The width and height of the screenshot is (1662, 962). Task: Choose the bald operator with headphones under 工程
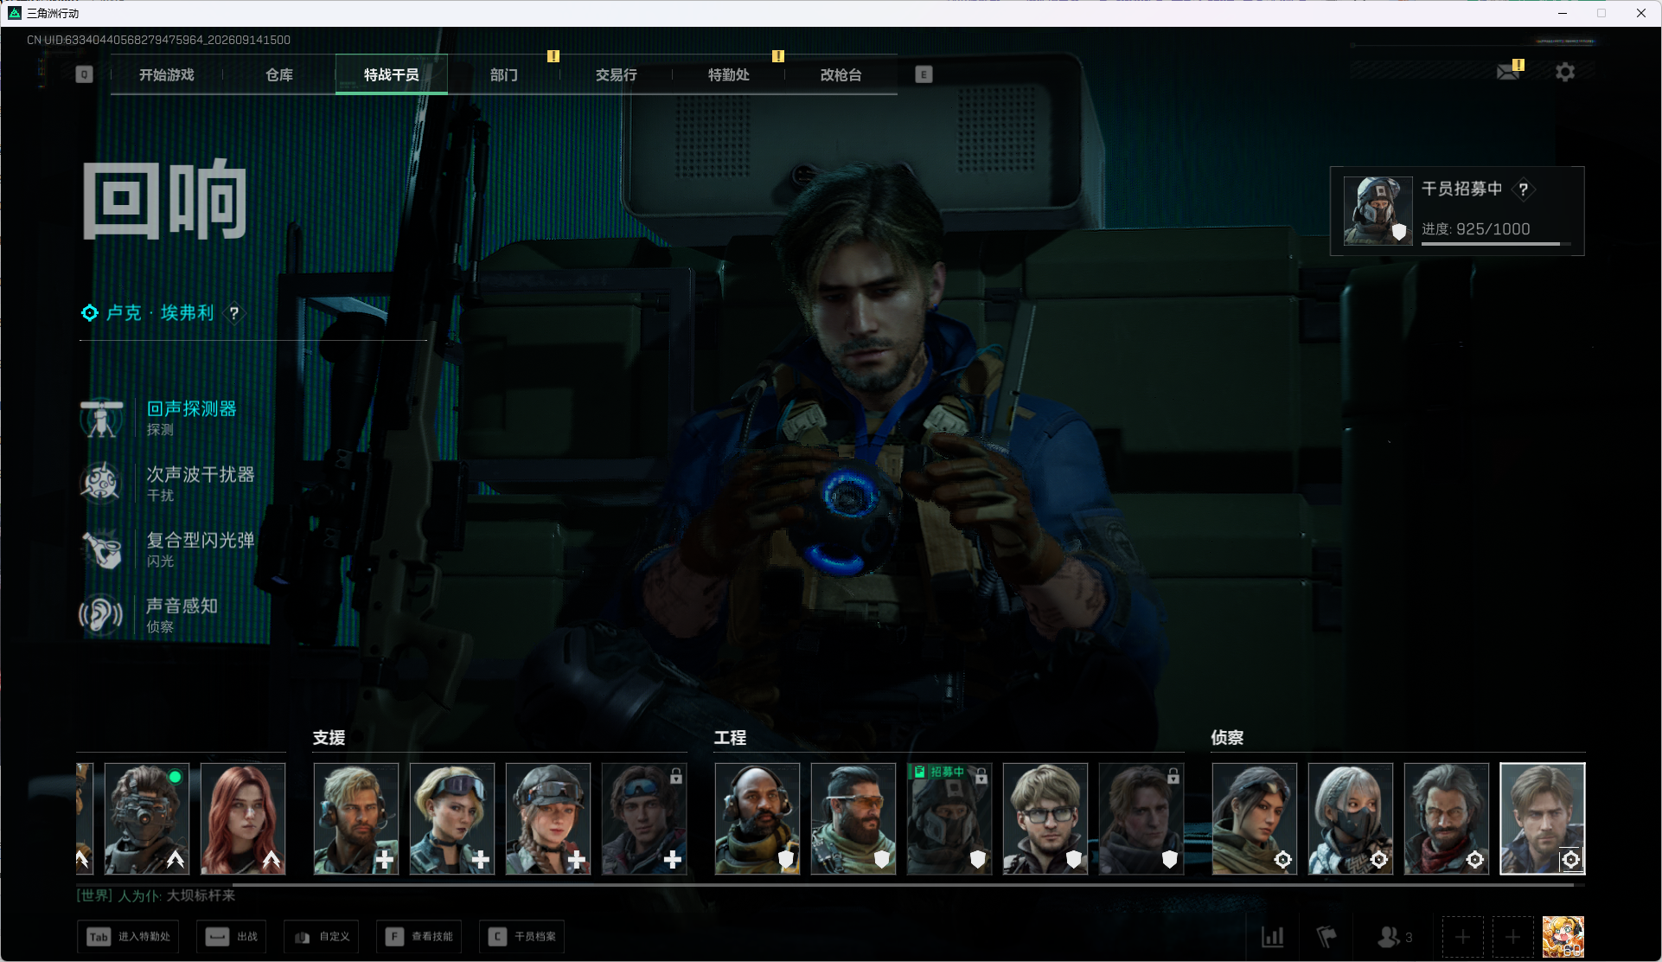click(x=757, y=818)
